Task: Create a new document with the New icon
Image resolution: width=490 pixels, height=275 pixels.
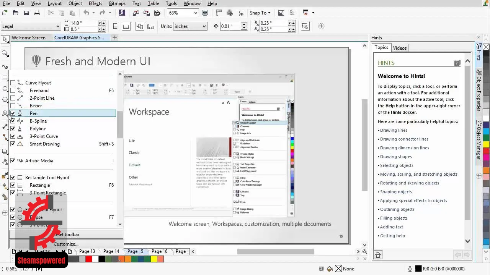Action: (5, 13)
